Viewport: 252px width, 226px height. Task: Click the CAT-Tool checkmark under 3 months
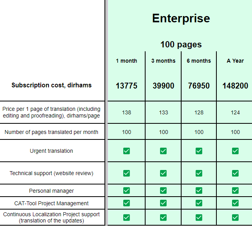[x=163, y=203]
